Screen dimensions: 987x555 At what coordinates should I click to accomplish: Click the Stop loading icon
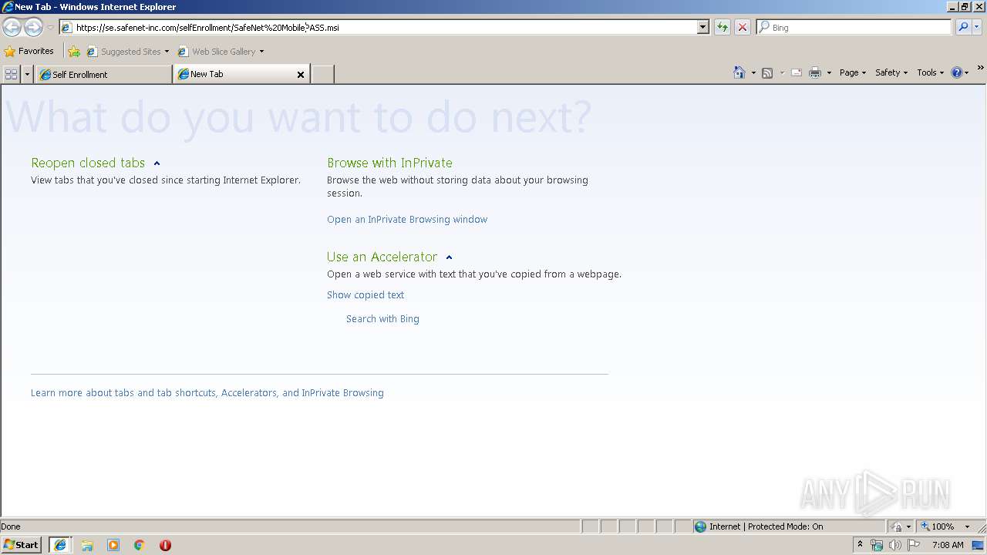tap(743, 28)
